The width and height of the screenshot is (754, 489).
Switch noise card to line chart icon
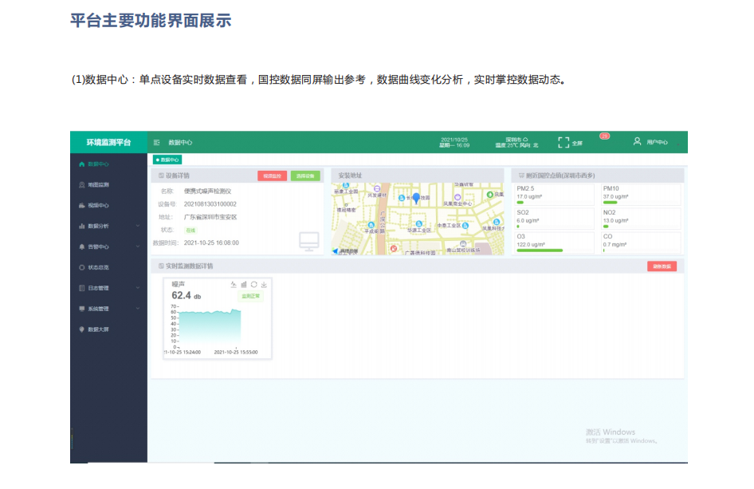point(234,285)
